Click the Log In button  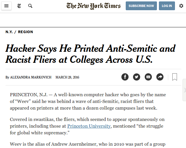click(167, 6)
